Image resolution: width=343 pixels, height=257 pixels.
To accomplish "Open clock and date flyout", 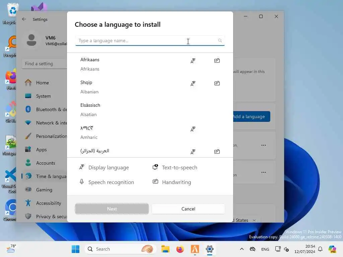I will (304, 249).
